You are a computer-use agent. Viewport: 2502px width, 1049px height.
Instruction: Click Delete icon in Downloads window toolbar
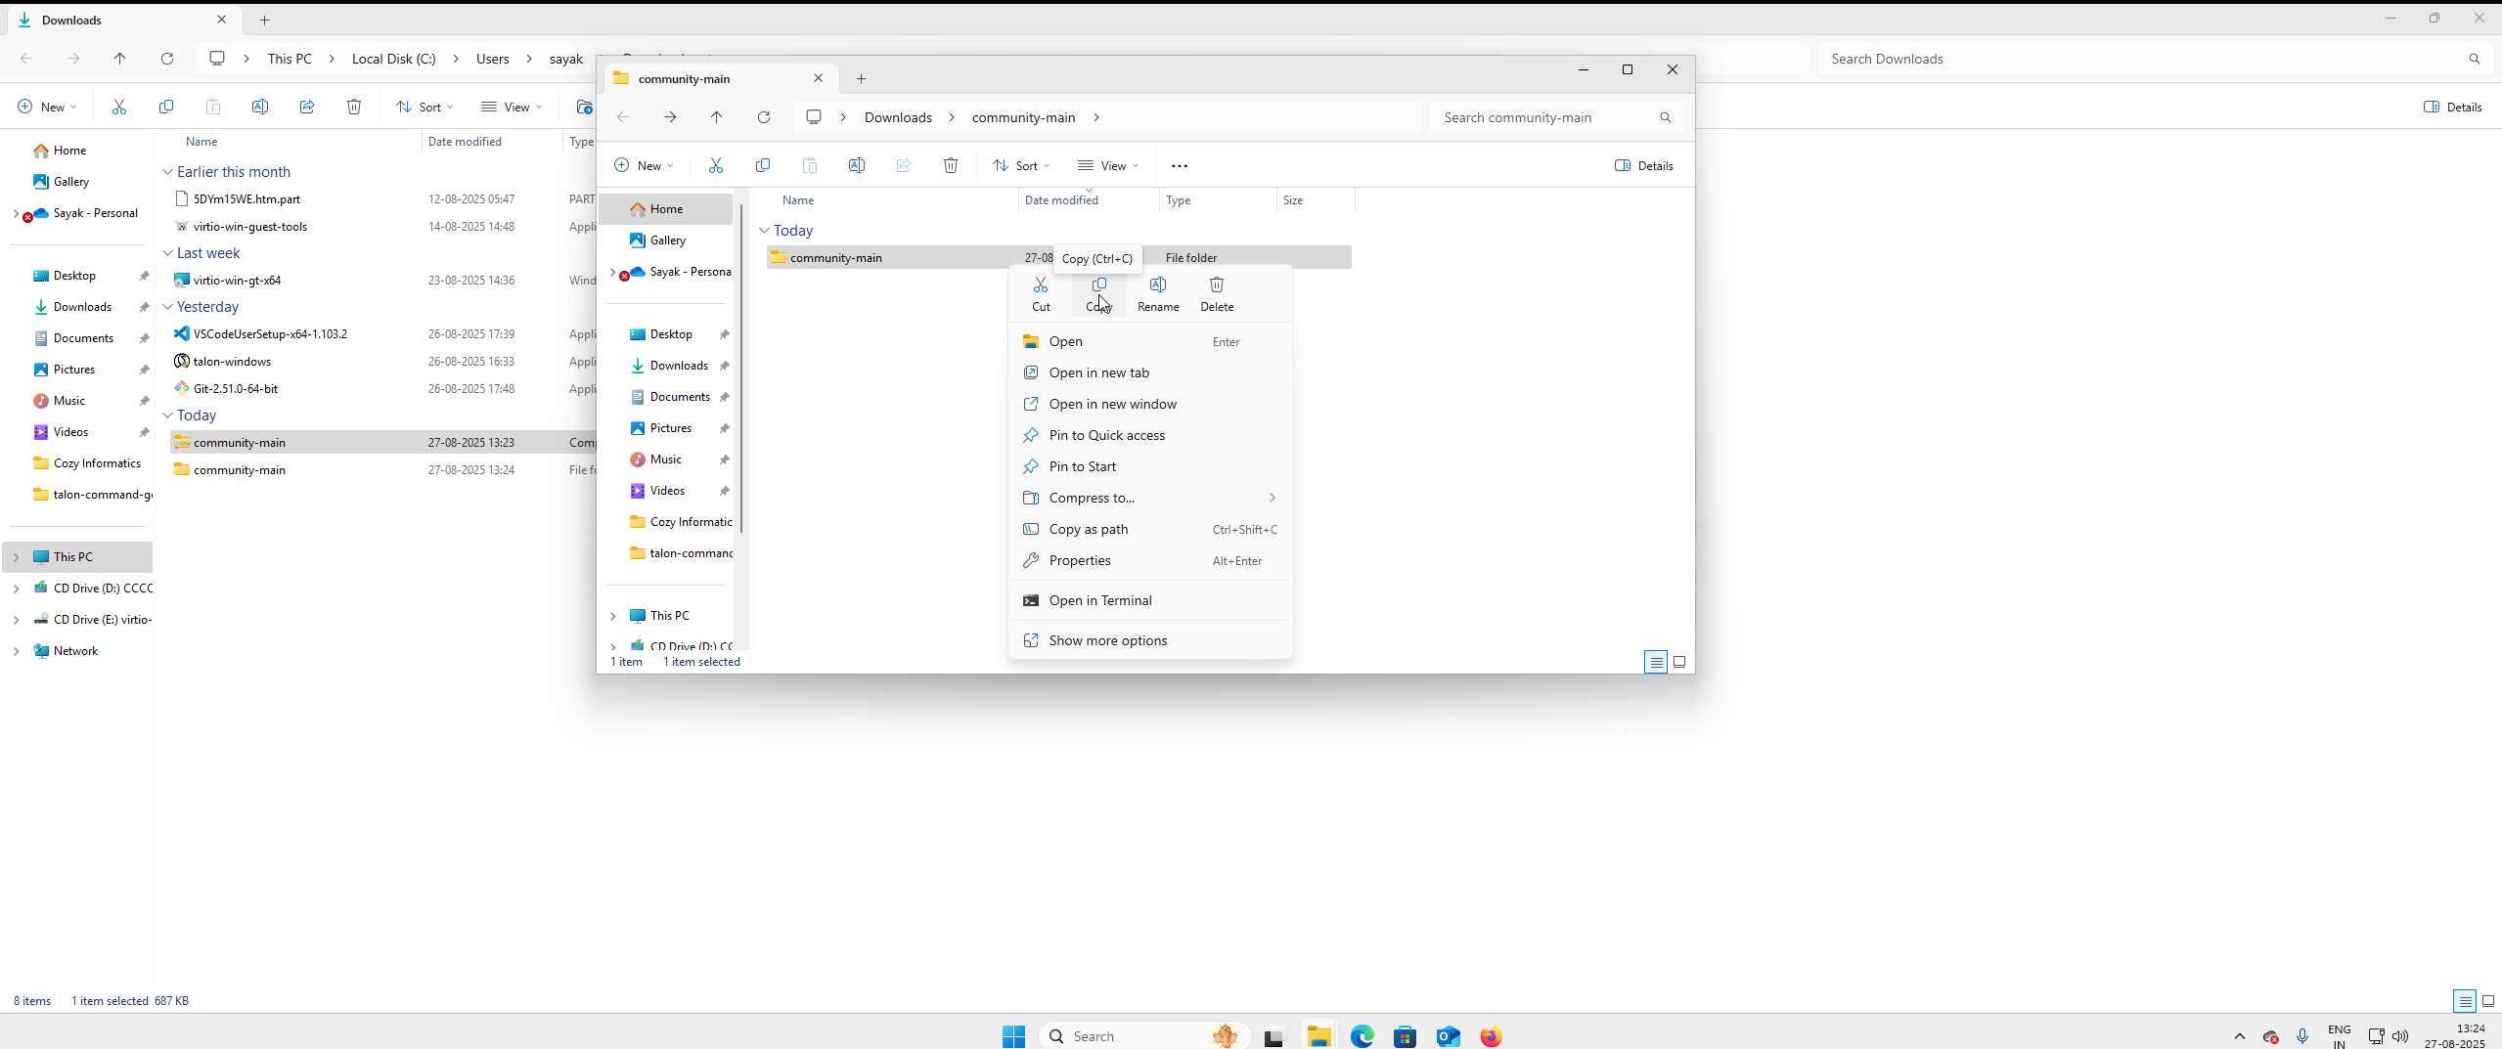tap(354, 107)
